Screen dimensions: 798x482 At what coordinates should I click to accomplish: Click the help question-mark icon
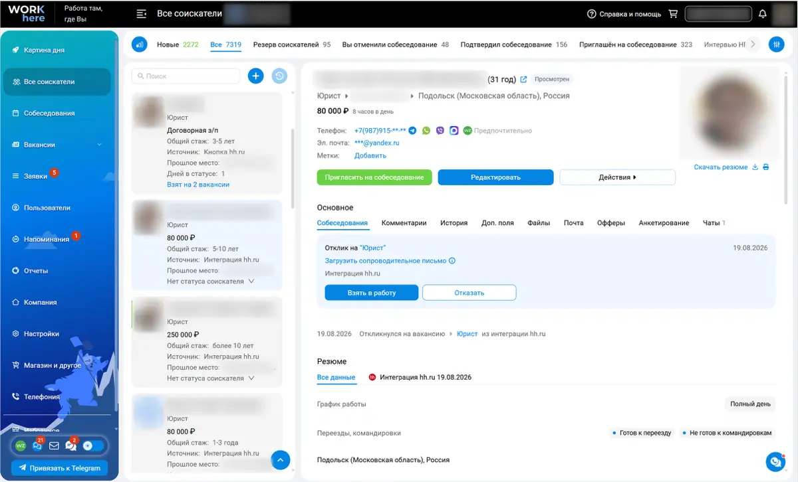point(591,14)
